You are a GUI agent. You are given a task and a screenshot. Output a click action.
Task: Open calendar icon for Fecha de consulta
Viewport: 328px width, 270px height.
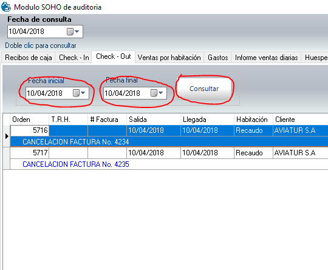click(70, 32)
